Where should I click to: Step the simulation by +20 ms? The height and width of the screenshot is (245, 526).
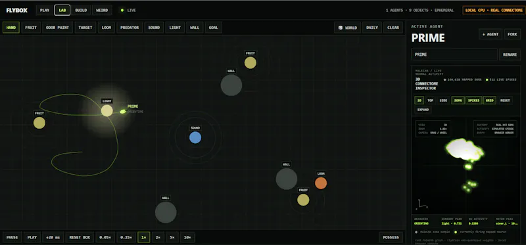pos(53,237)
